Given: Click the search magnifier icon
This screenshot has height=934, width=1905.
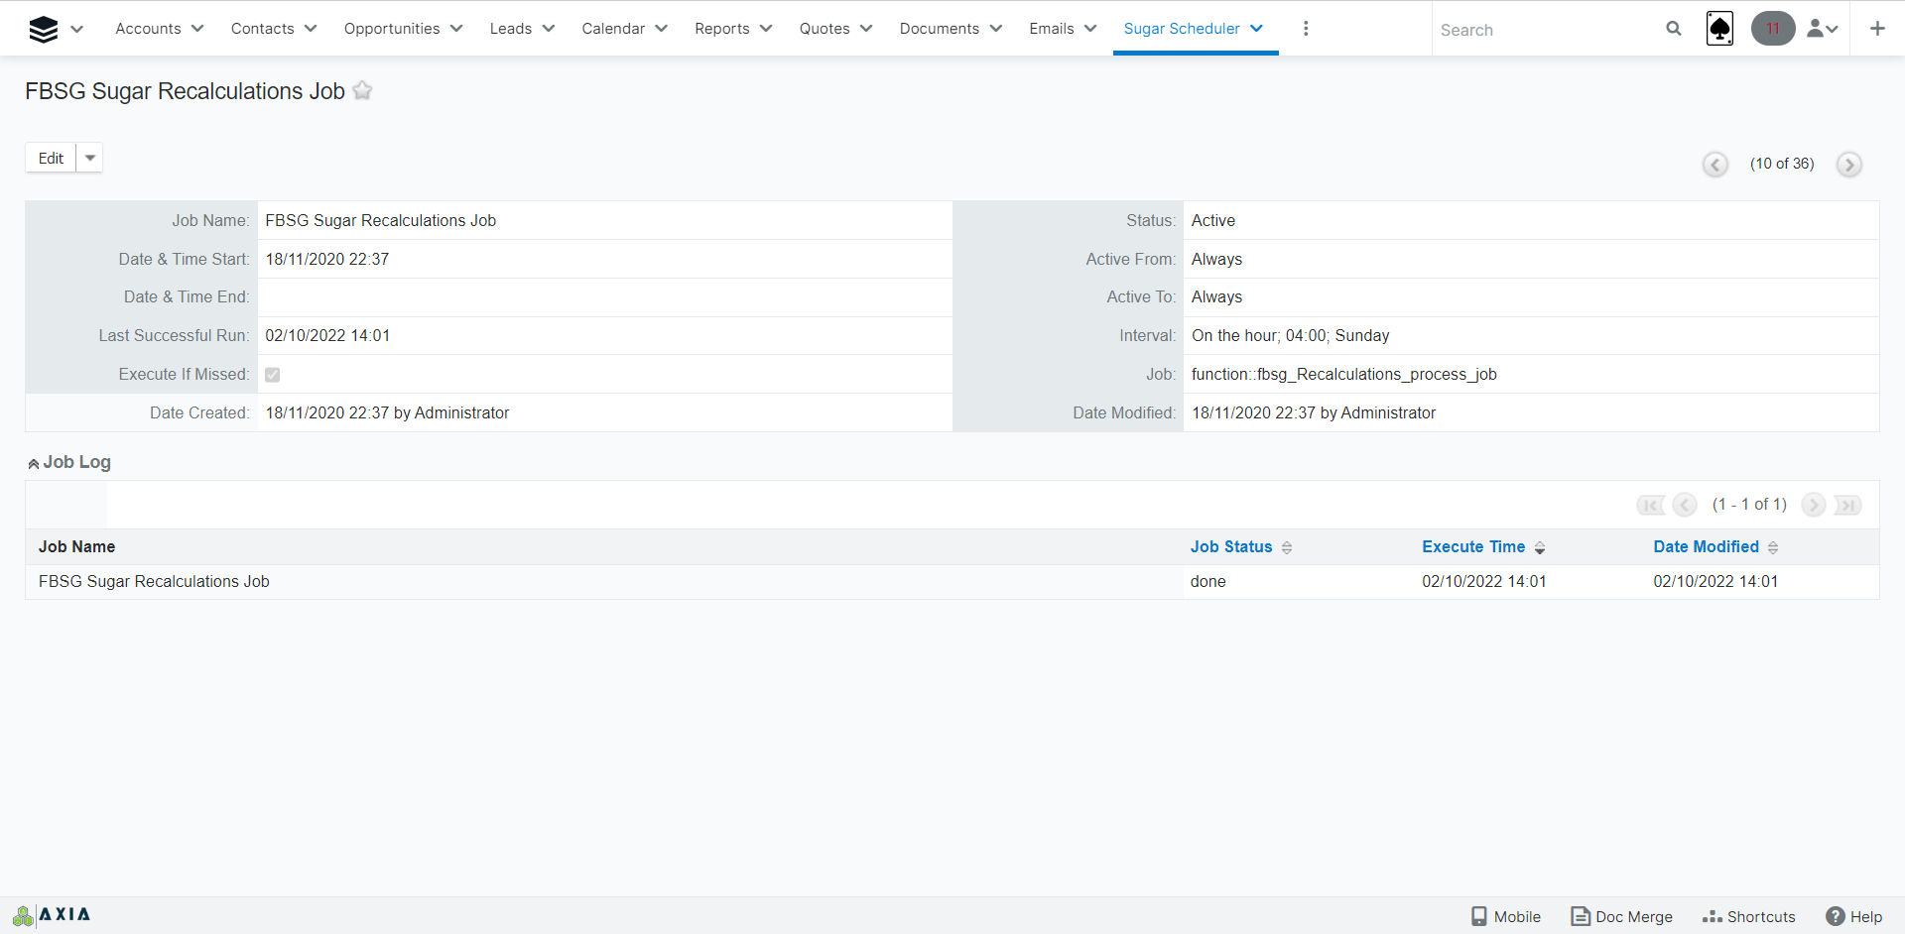Looking at the screenshot, I should [1674, 29].
